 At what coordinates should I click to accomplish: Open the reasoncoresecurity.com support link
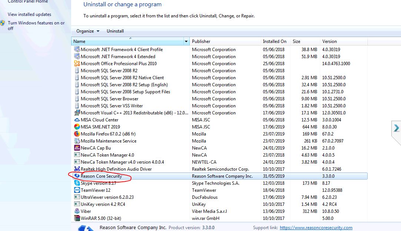click(316, 227)
